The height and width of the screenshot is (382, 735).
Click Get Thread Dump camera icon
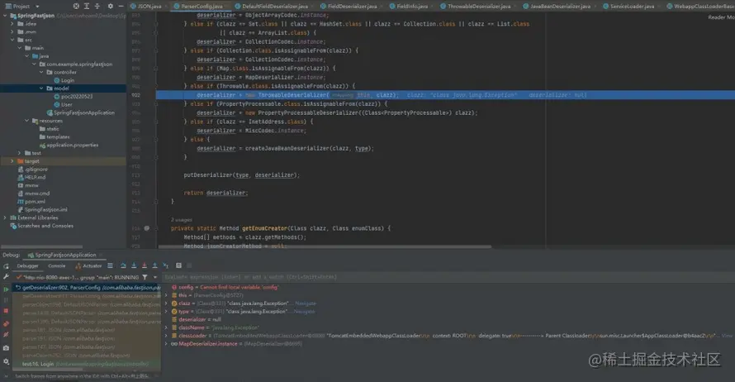tap(6, 348)
